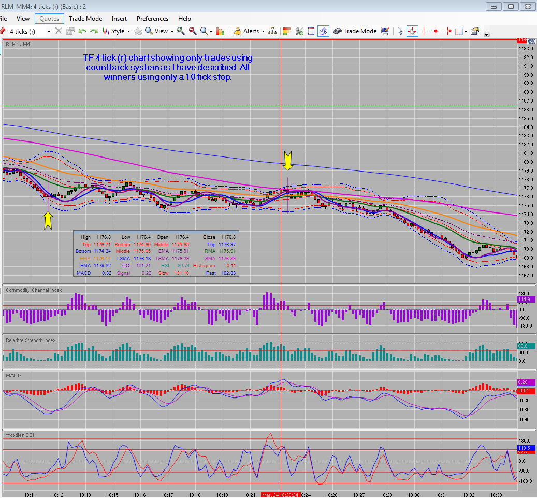Open dropdown arrow beside table icon
Screen dimensions: 537x498
point(466,32)
